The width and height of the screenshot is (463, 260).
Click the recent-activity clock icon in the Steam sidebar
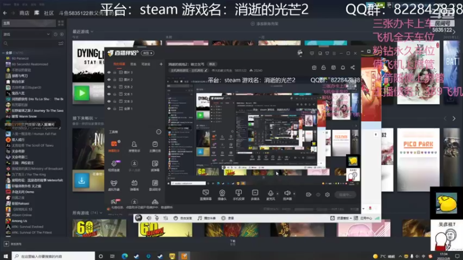tap(56, 34)
